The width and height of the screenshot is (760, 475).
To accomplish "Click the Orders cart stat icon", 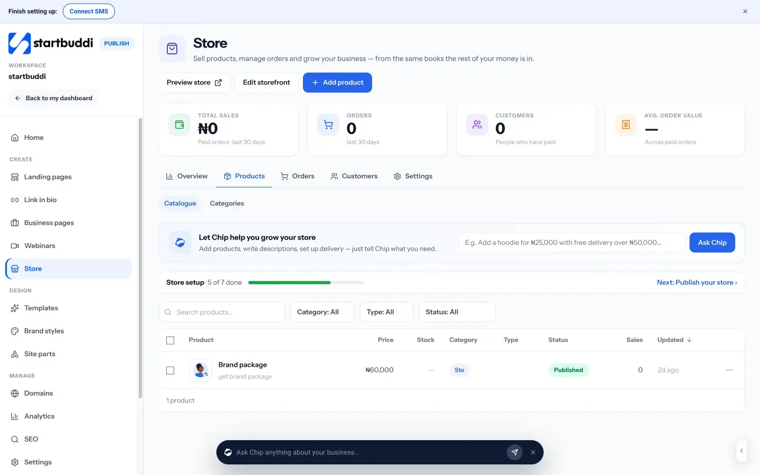I will click(x=328, y=125).
